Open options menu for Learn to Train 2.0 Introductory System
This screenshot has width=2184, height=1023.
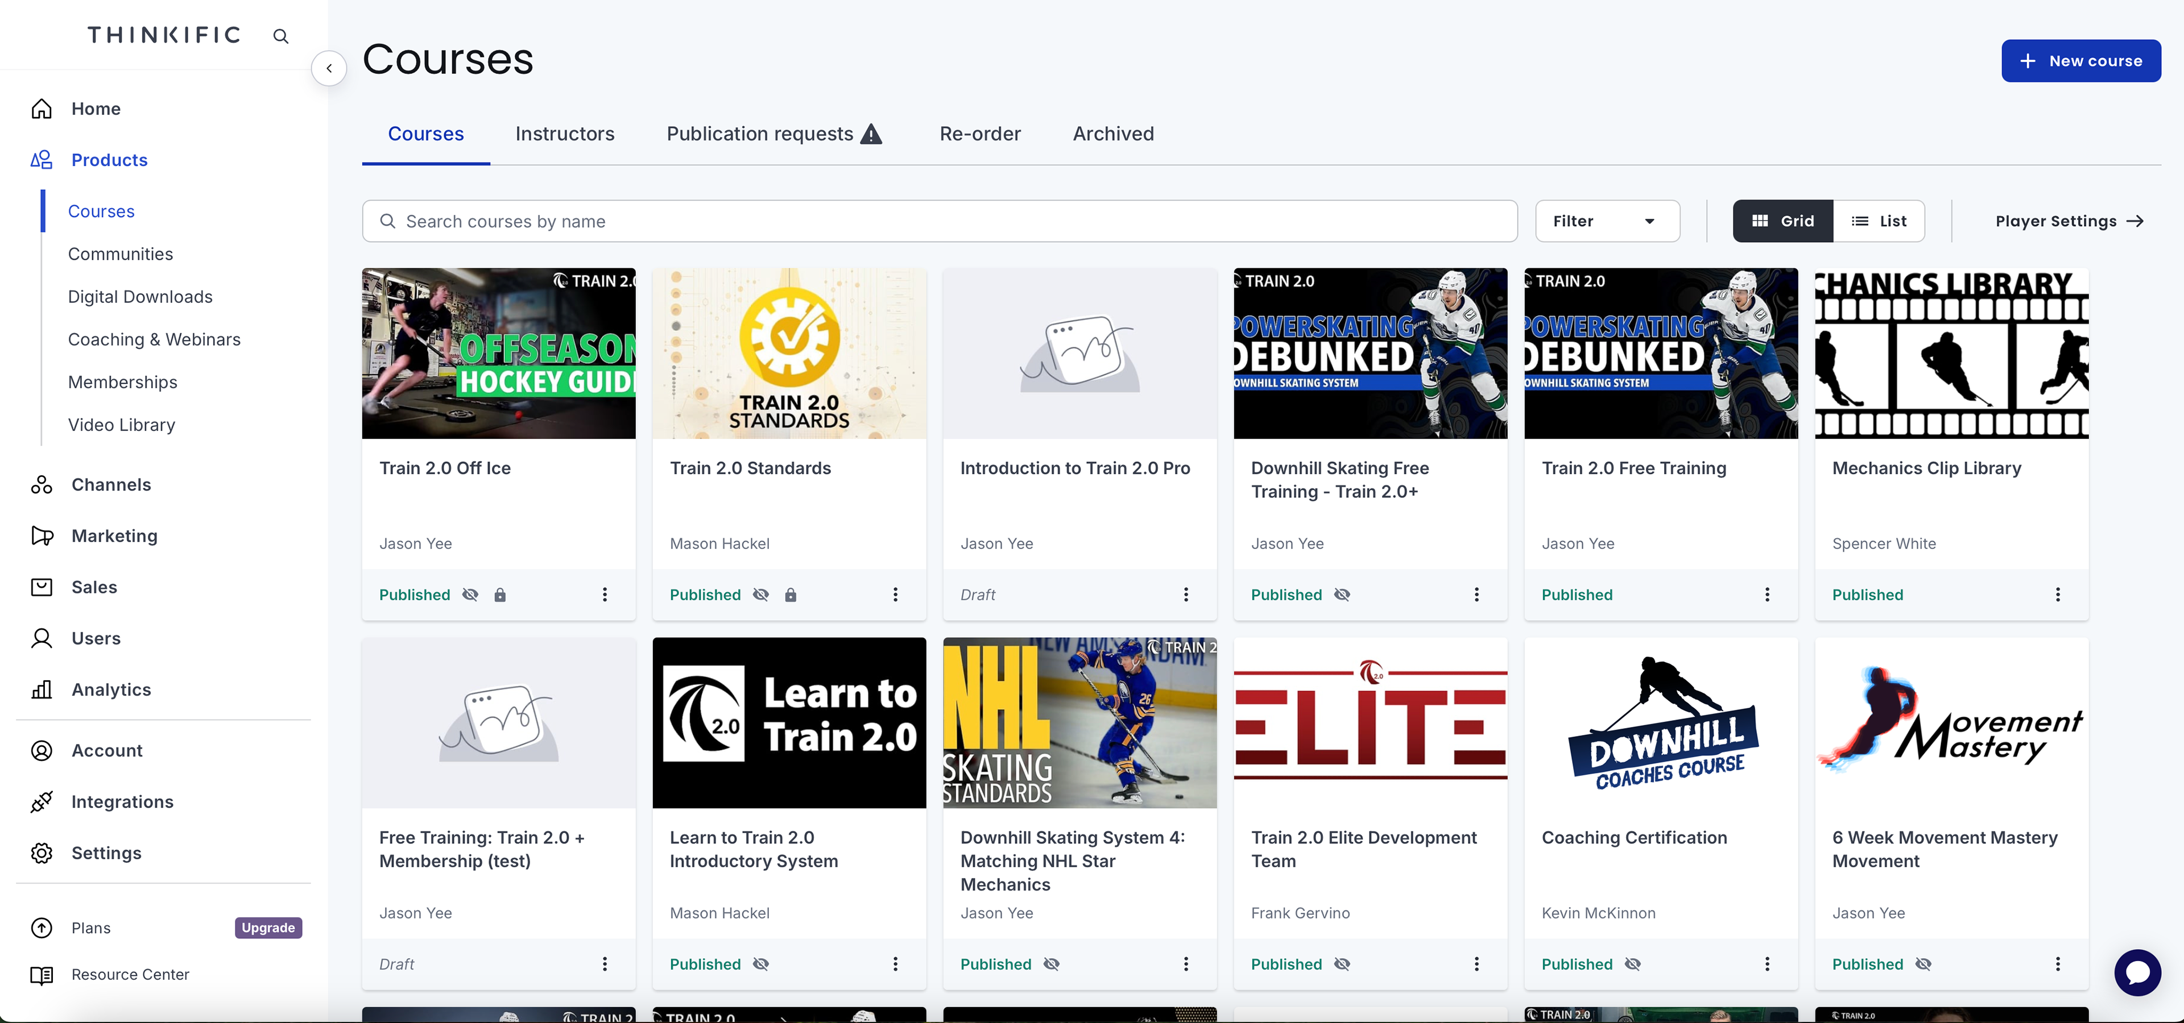895,964
